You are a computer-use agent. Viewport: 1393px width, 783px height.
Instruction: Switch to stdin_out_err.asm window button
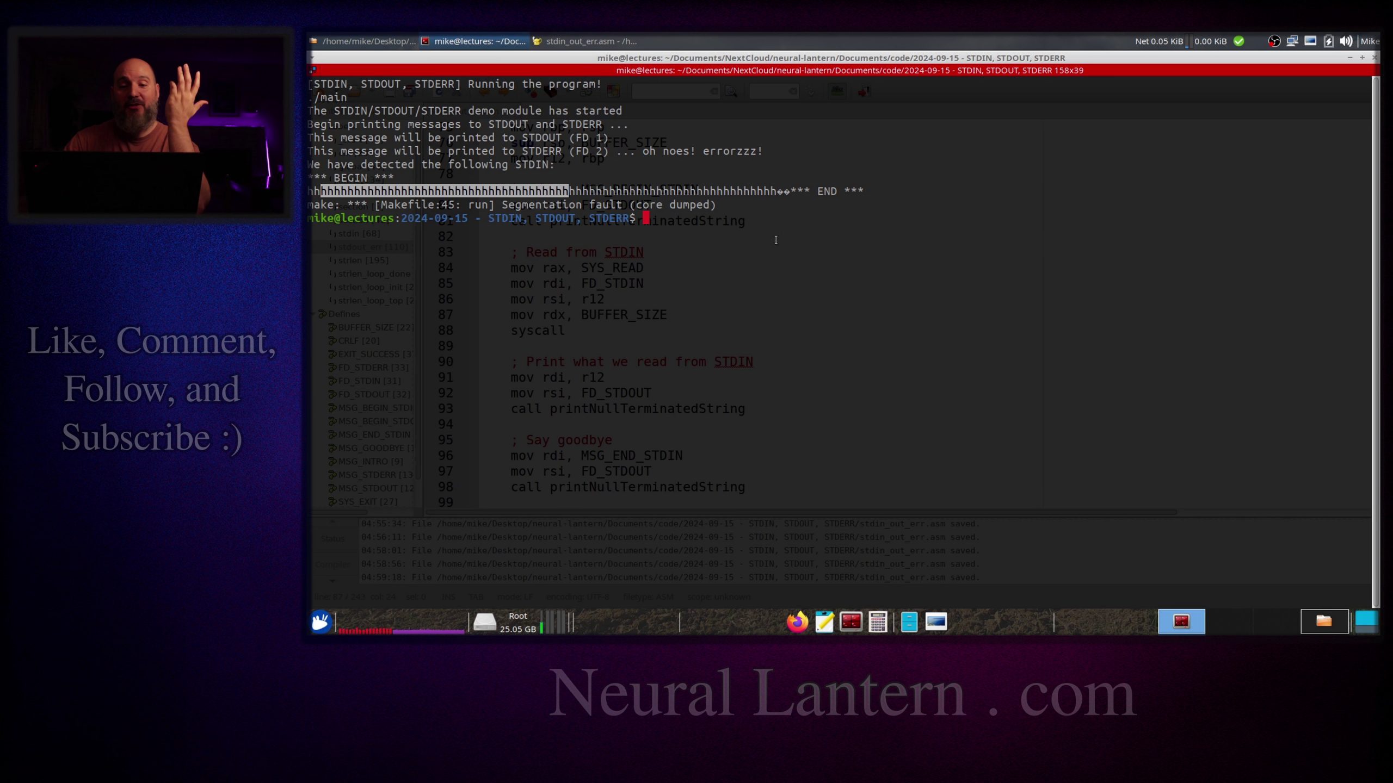point(584,41)
